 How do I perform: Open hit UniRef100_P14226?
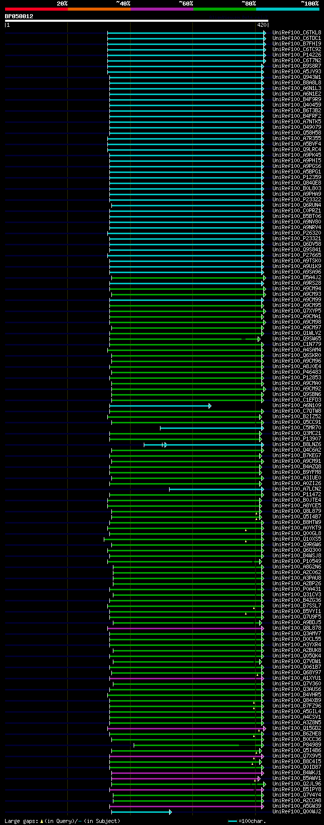(x=297, y=55)
